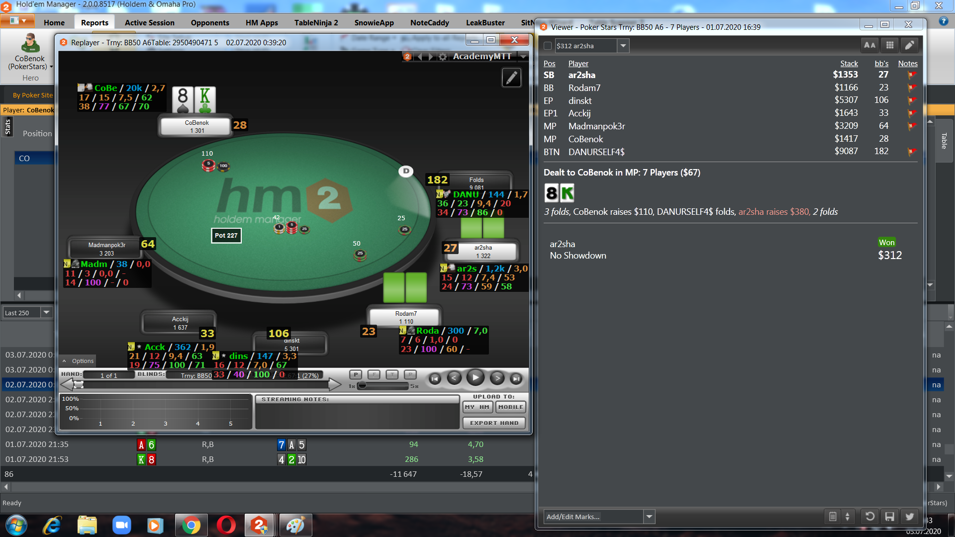Open the TableNinja 2 tab
955x537 pixels.
pyautogui.click(x=316, y=22)
